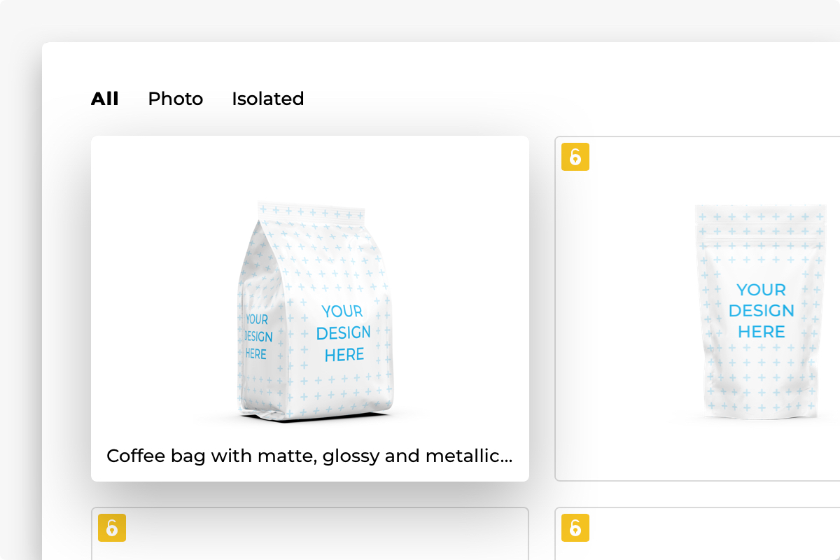
Task: Click the unlock icon on the stand-up pouch card
Action: click(575, 157)
